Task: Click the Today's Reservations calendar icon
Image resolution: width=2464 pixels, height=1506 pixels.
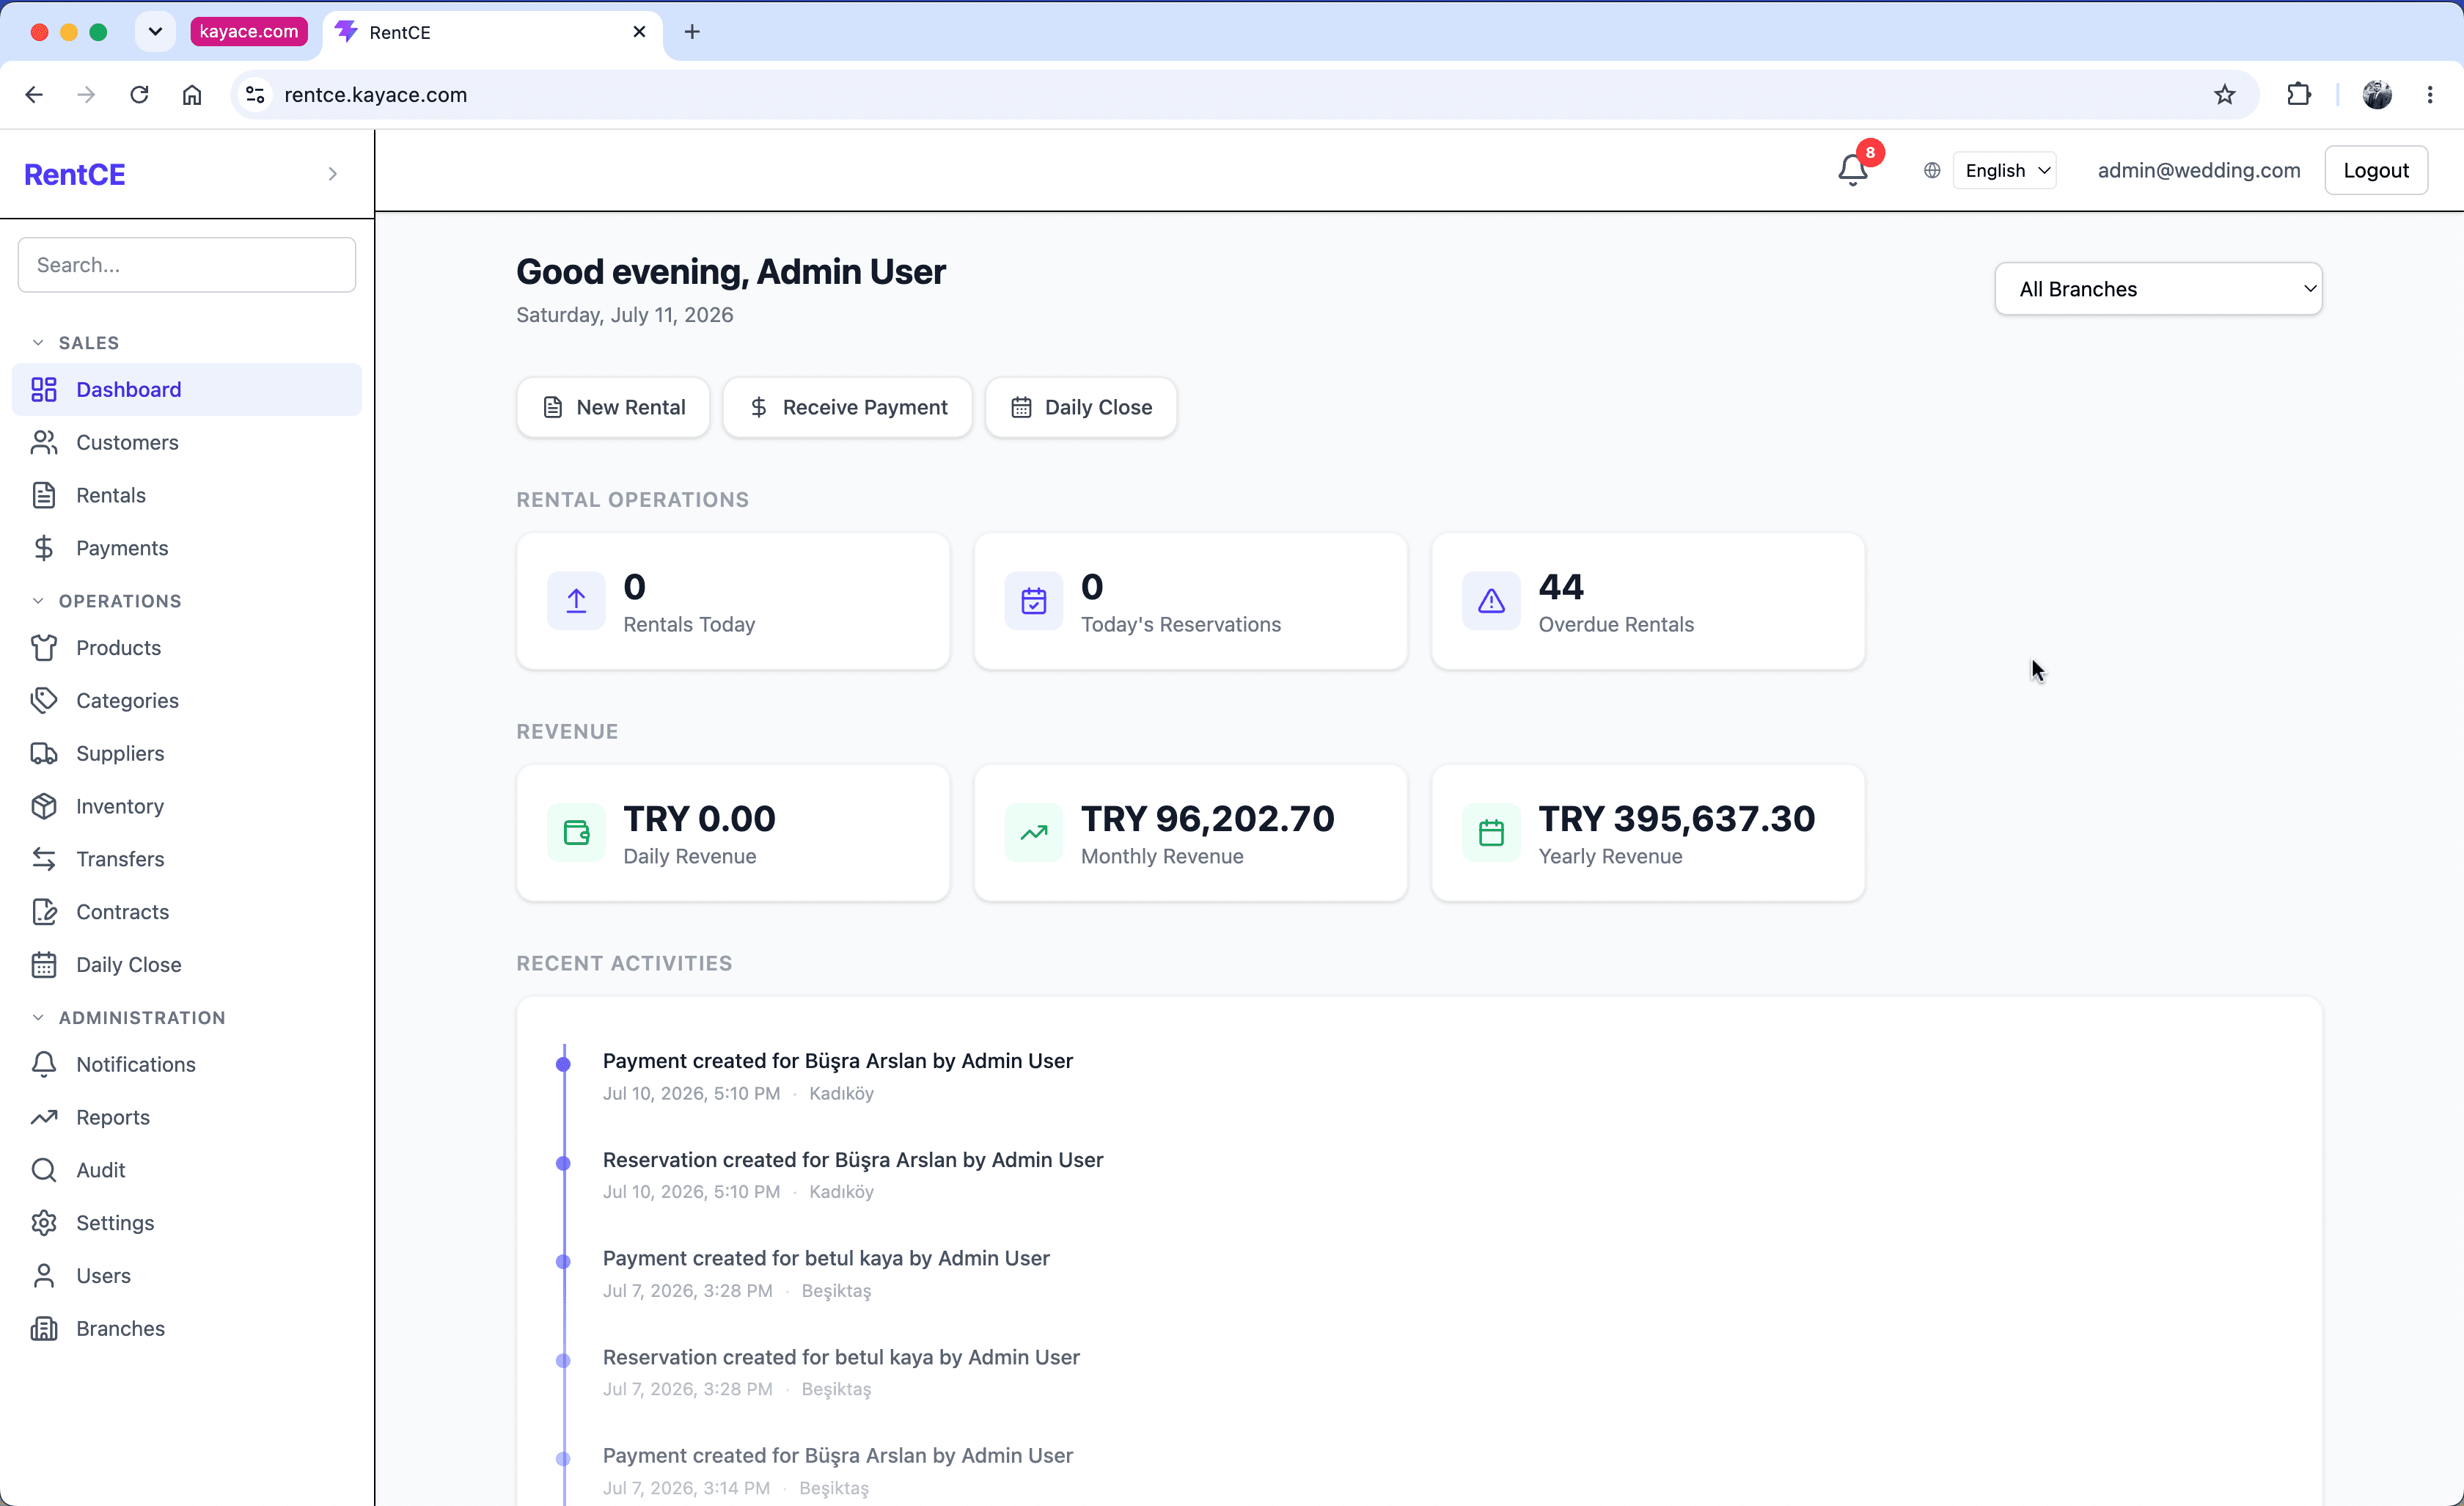Action: click(1034, 601)
